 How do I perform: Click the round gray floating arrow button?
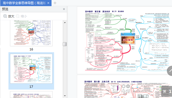click(x=170, y=71)
